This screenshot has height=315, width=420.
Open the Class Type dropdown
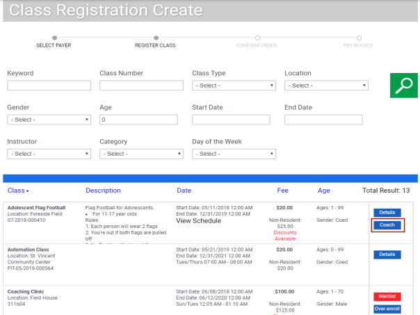(x=234, y=86)
